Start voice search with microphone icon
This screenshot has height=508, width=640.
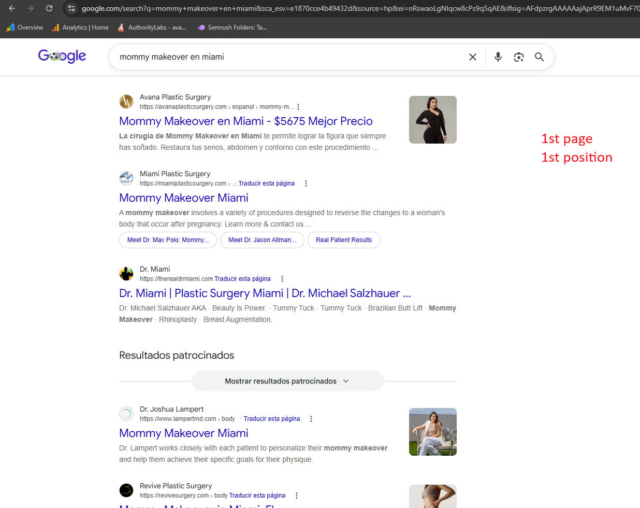498,57
